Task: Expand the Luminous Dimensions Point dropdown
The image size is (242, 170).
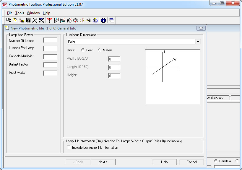Action: coord(198,42)
